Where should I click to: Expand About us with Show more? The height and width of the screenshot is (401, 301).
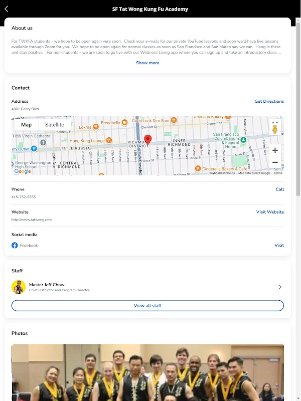pos(147,63)
